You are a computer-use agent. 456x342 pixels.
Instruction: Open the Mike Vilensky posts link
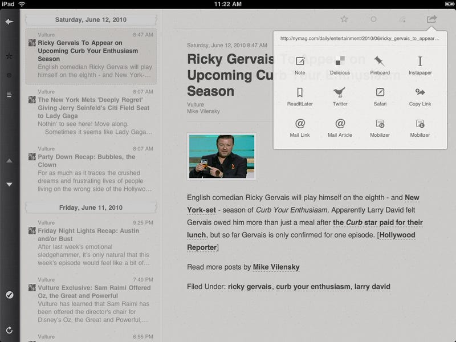pos(276,267)
